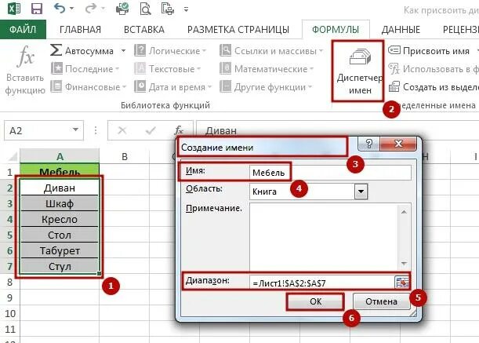Click Отмена button
The width and height of the screenshot is (479, 343).
point(381,301)
